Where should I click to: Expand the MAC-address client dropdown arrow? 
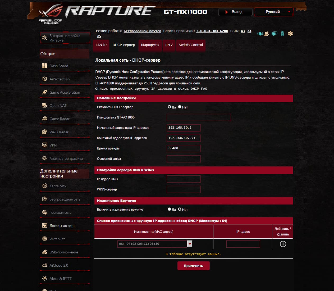[x=190, y=244]
